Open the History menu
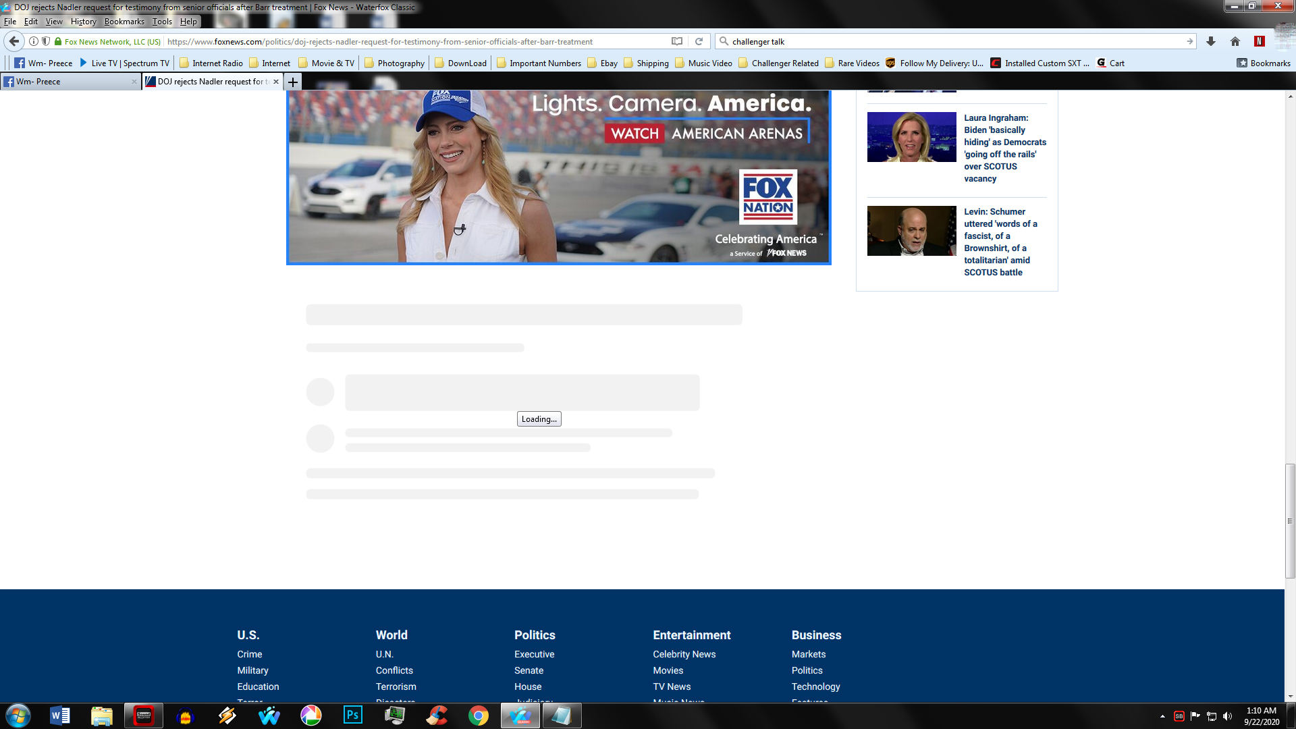 pos(83,22)
